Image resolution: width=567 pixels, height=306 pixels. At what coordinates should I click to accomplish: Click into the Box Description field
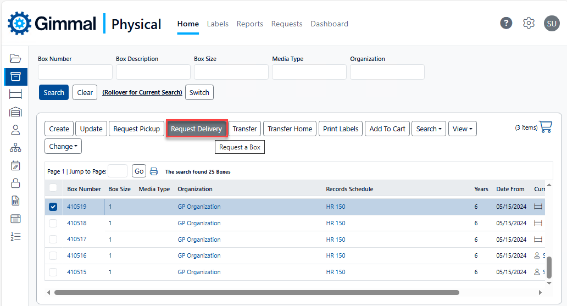coord(153,72)
